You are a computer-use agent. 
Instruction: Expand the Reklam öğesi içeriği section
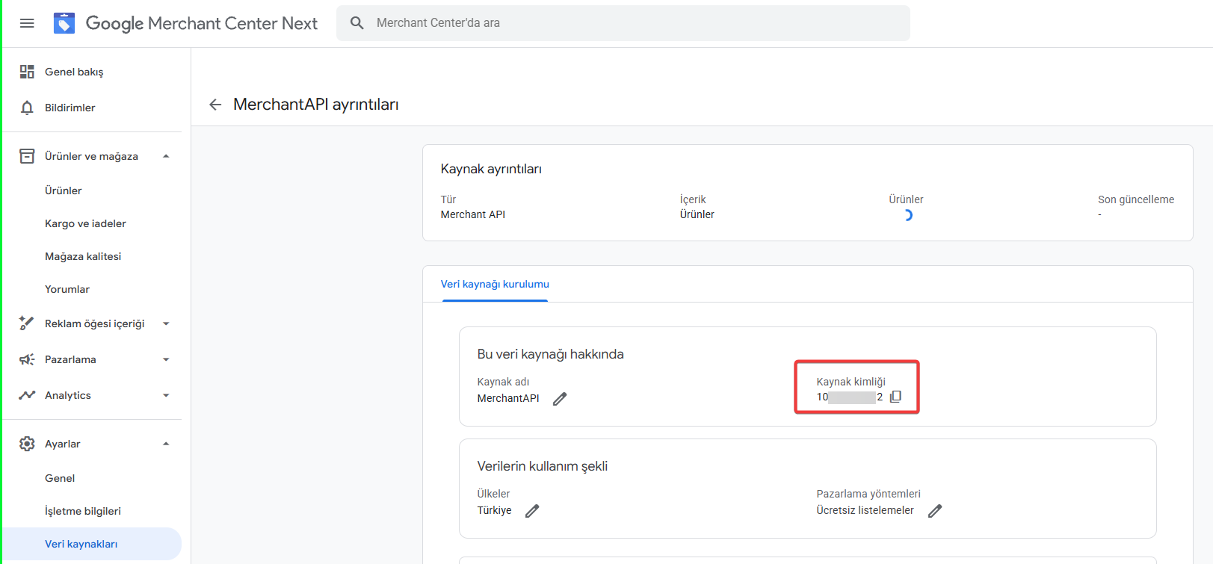pos(166,323)
